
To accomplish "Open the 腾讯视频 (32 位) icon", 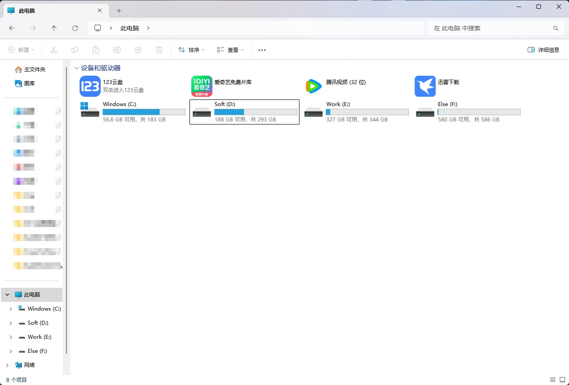I will tap(314, 86).
